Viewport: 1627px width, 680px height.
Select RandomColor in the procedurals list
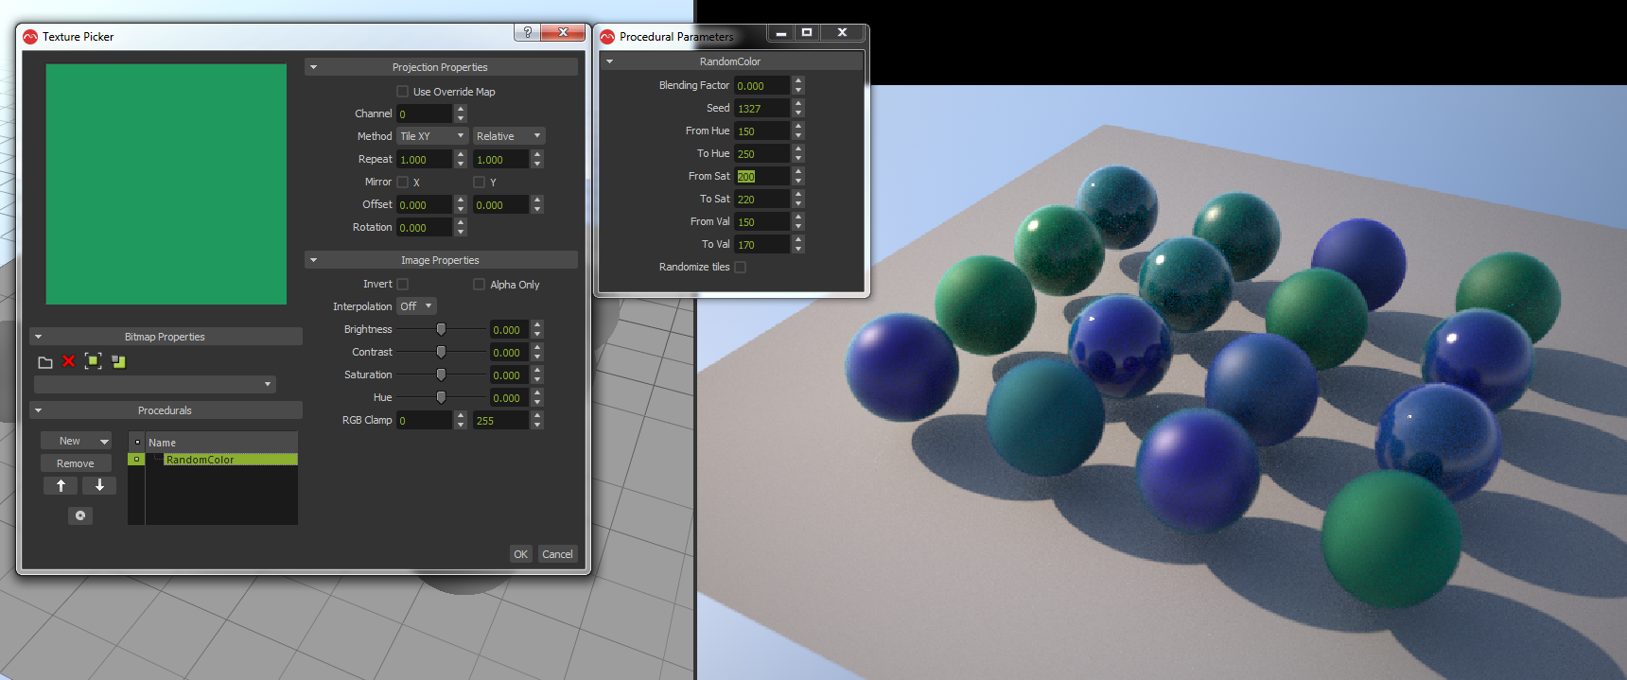pos(231,460)
